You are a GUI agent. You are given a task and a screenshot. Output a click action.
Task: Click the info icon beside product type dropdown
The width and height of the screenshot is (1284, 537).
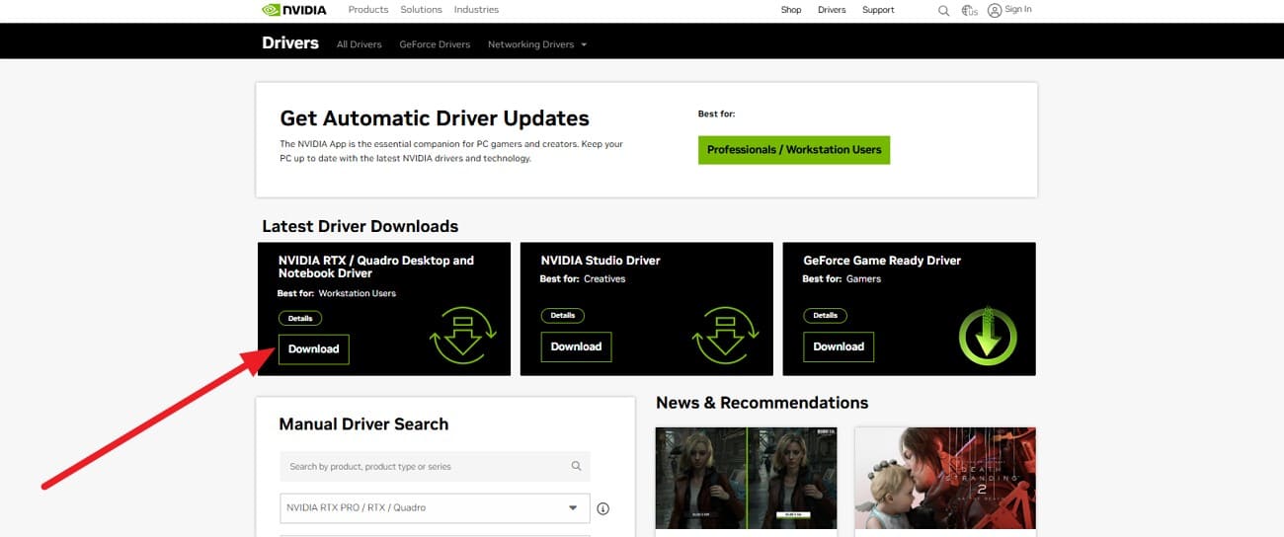coord(603,508)
